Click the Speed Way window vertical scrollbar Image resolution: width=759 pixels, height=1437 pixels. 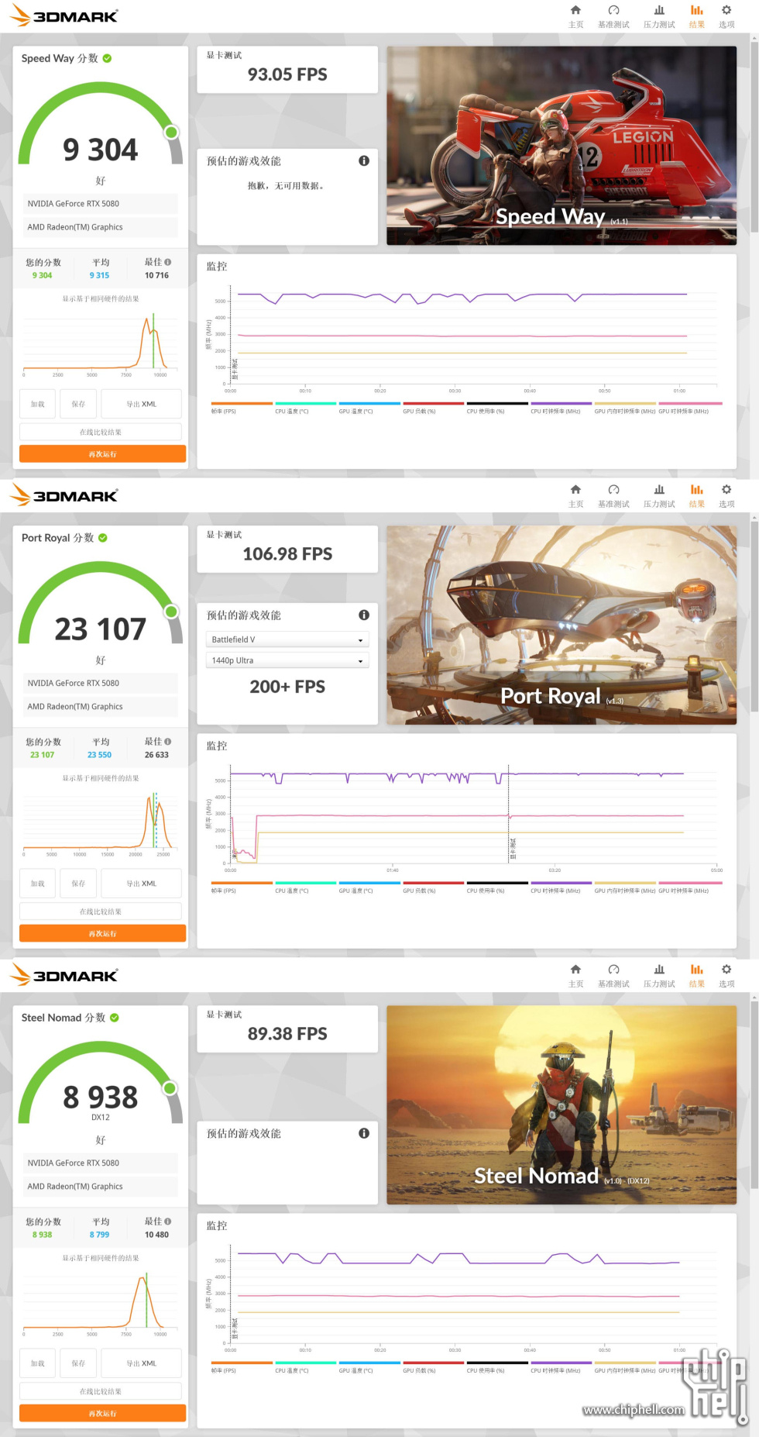[x=754, y=136]
